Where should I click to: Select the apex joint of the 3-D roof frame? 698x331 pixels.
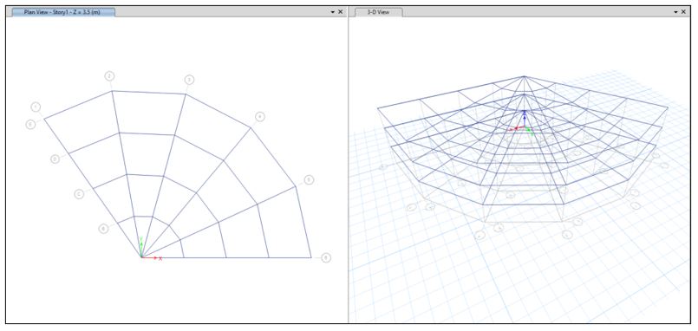click(x=525, y=76)
